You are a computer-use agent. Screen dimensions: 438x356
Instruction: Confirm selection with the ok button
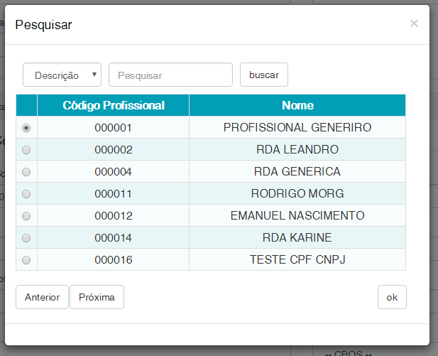pos(392,297)
